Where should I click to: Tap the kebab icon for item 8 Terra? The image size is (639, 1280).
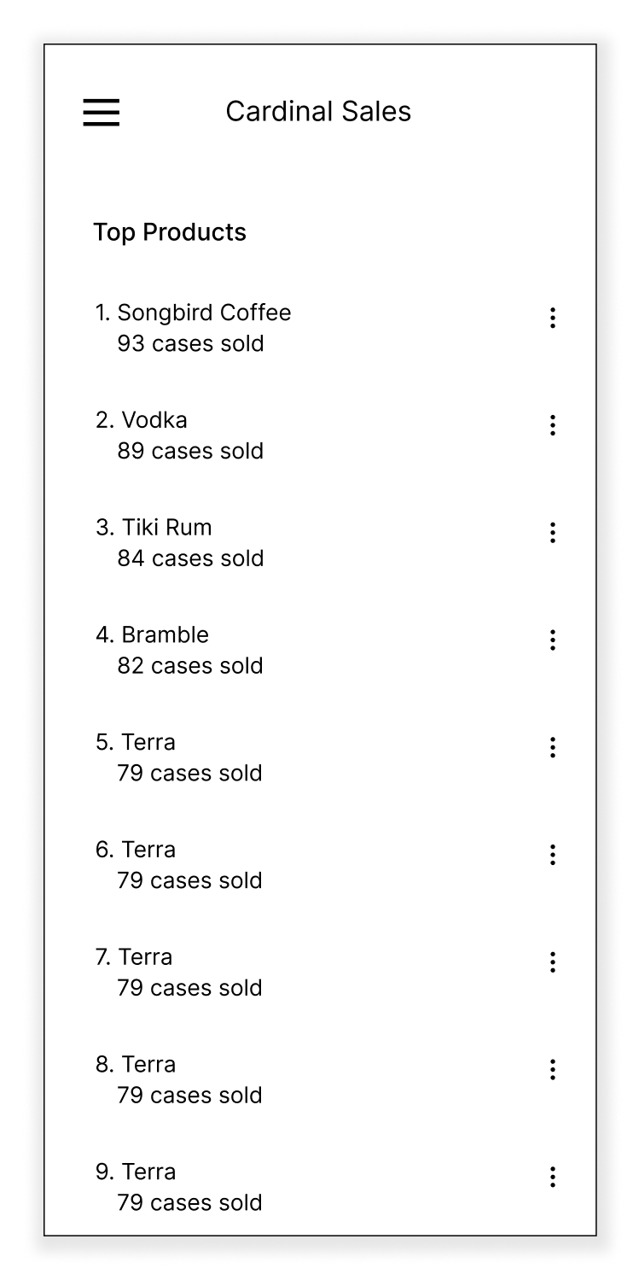pos(553,1069)
